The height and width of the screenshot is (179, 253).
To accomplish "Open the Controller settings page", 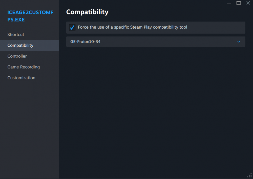I will [17, 56].
